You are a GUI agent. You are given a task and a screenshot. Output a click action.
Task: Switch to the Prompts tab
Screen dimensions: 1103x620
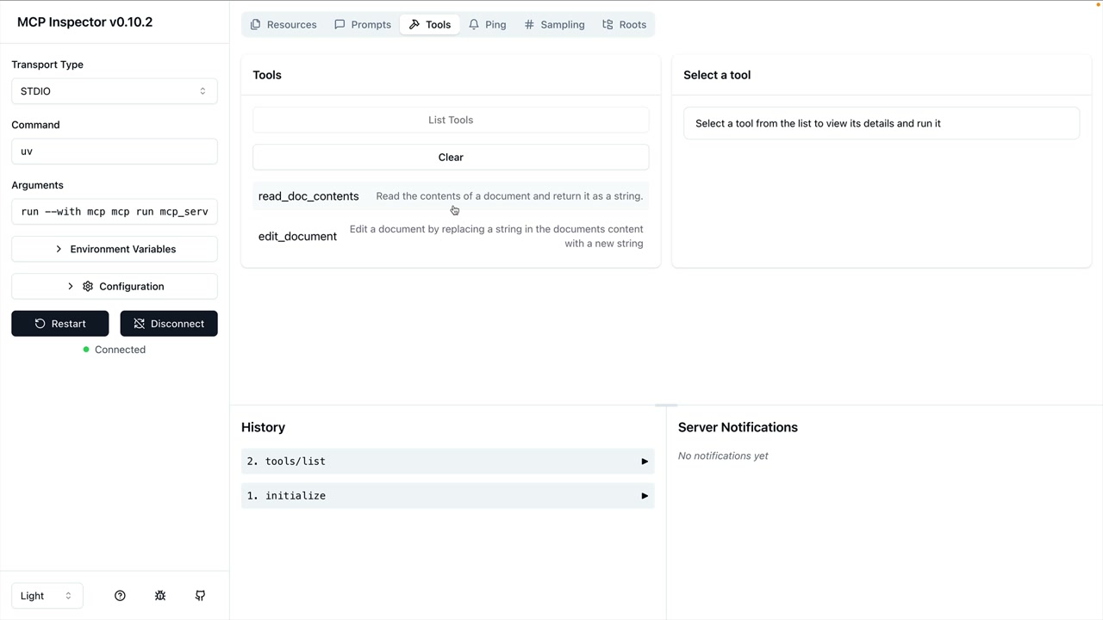[363, 25]
